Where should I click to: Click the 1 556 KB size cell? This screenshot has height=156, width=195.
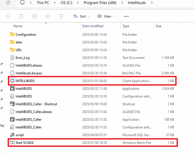[168, 58]
